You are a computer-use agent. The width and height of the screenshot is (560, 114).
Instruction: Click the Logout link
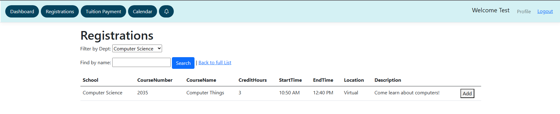pos(545,11)
